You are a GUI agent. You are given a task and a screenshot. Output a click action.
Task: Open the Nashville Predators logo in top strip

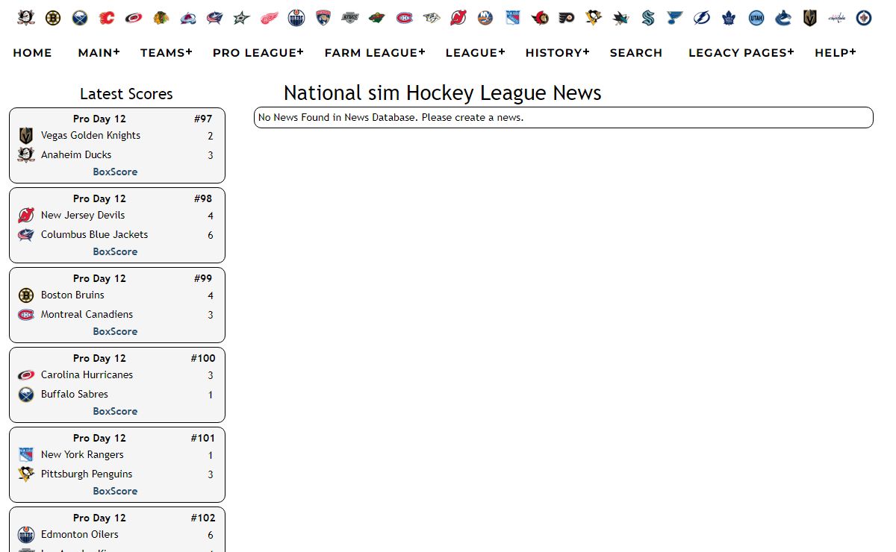click(432, 18)
